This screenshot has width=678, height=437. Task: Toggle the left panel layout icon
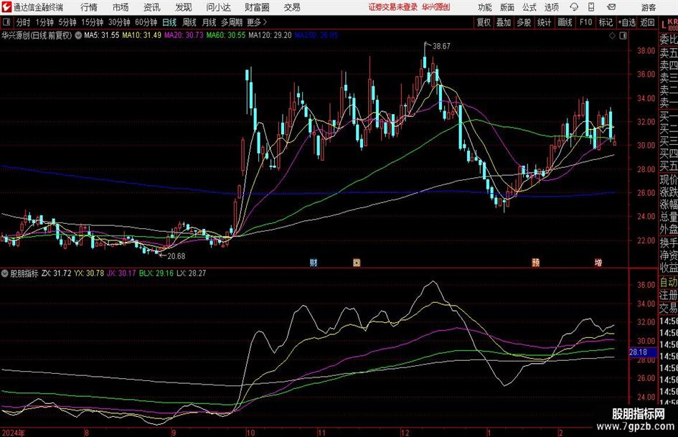6,22
